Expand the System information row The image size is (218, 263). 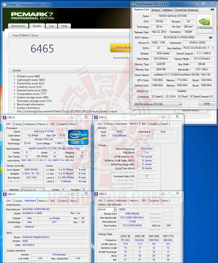[15, 108]
